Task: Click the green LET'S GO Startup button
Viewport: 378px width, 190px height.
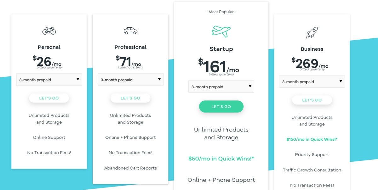Action: (x=221, y=107)
